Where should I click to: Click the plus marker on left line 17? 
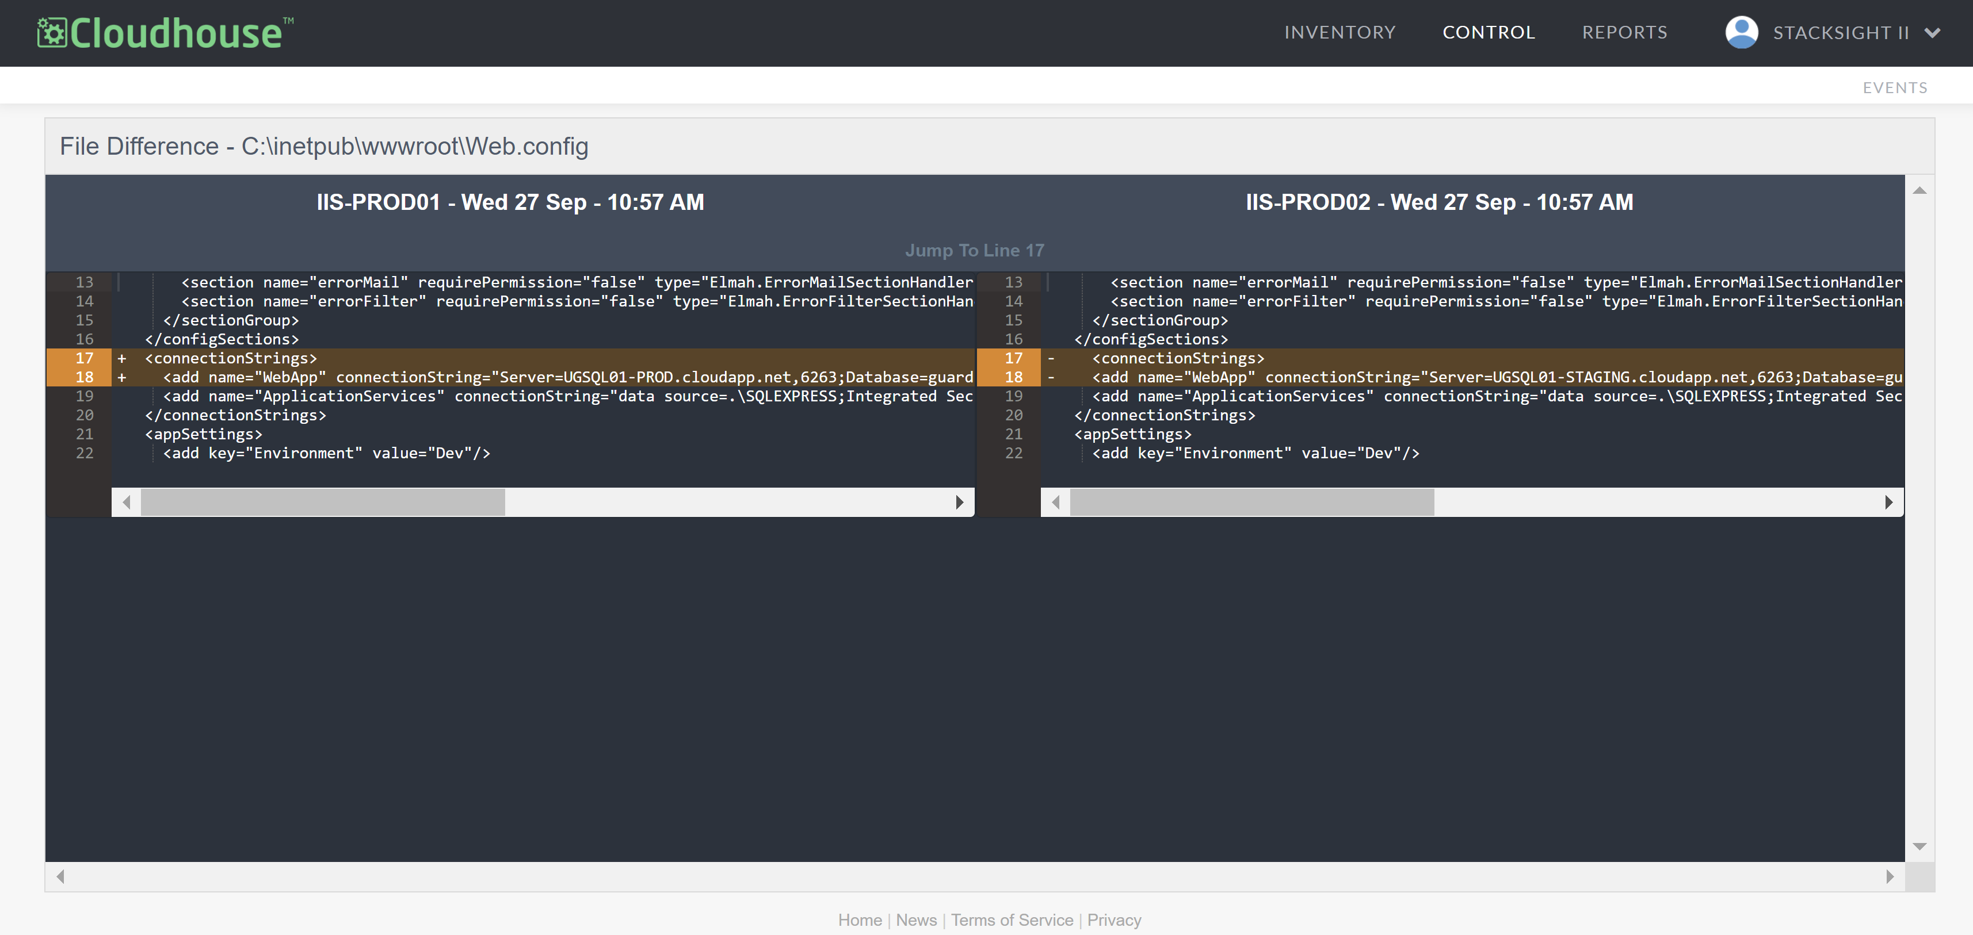point(122,358)
